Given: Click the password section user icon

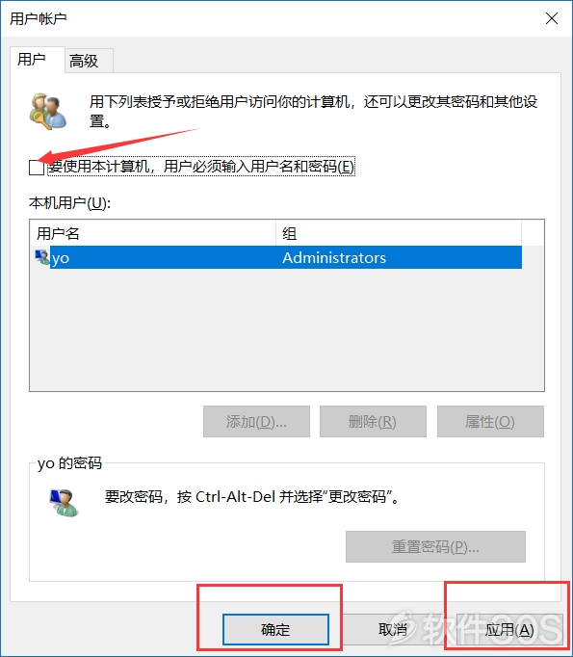Looking at the screenshot, I should [x=64, y=503].
